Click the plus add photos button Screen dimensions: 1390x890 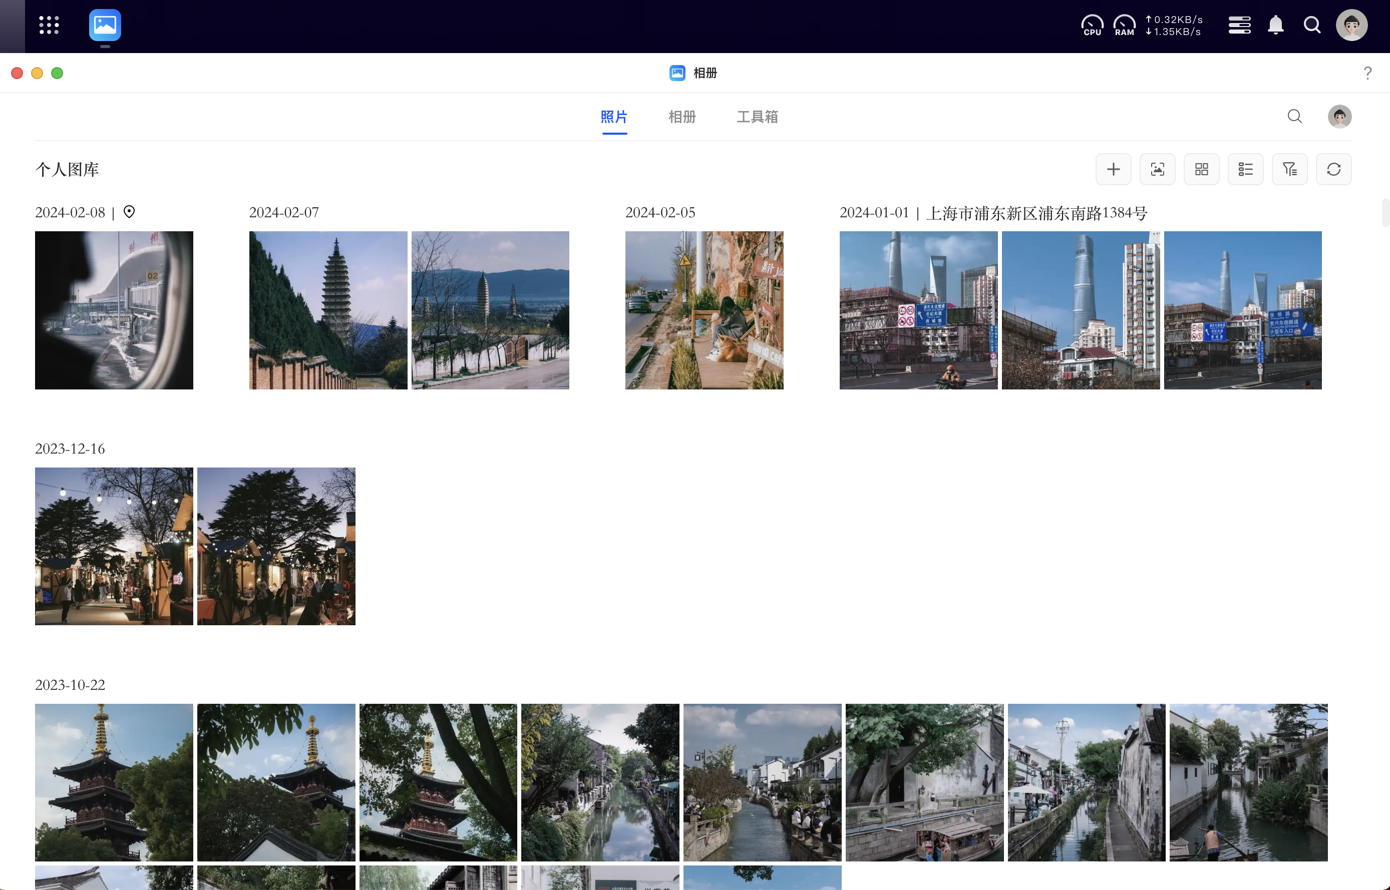pos(1113,169)
